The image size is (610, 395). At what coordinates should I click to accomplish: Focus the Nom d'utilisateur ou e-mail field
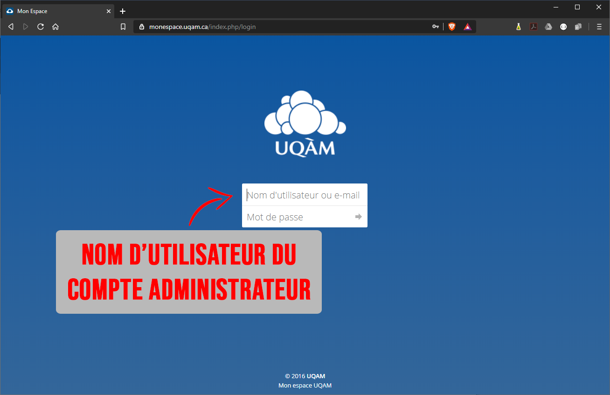pos(305,195)
